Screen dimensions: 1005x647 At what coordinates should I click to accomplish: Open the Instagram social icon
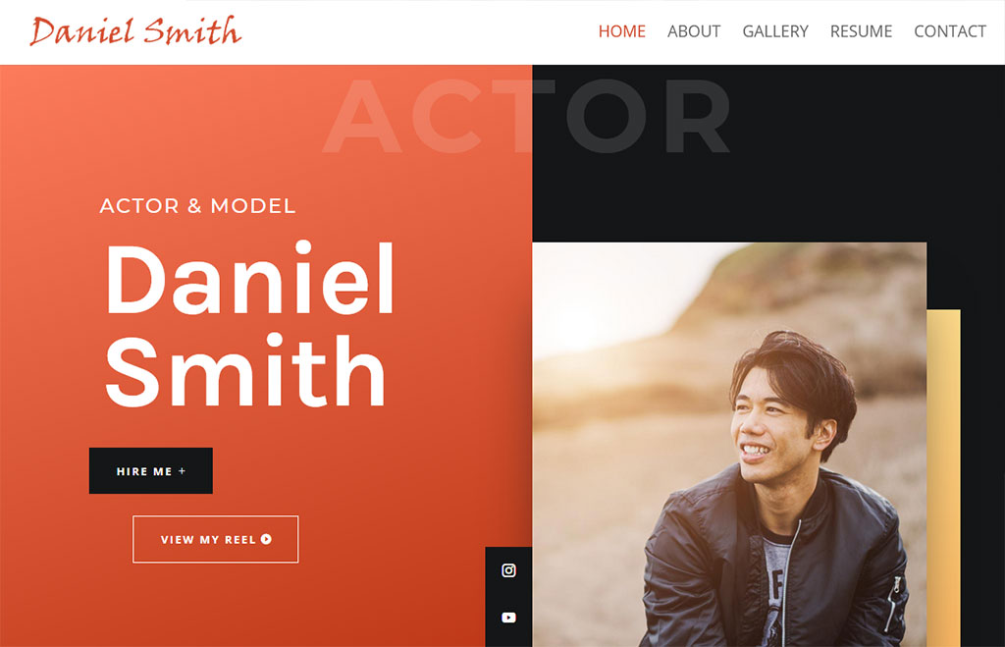coord(508,570)
